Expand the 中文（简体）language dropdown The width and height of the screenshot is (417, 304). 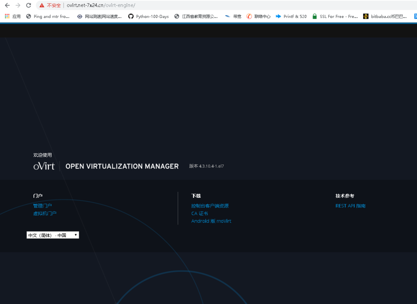coord(53,235)
